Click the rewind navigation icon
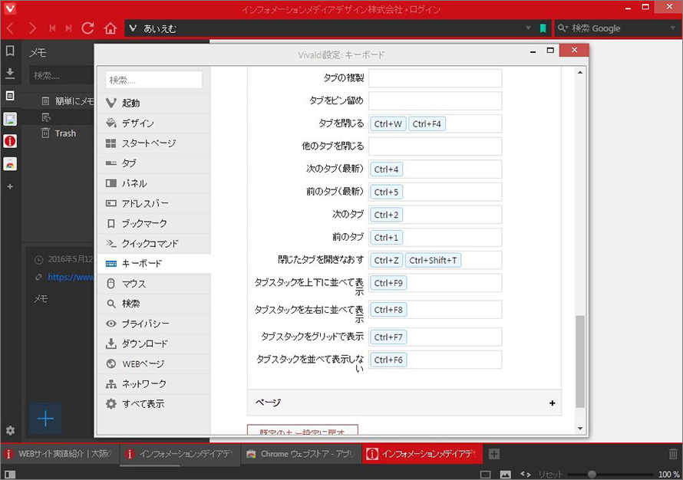This screenshot has width=683, height=480. 52,28
